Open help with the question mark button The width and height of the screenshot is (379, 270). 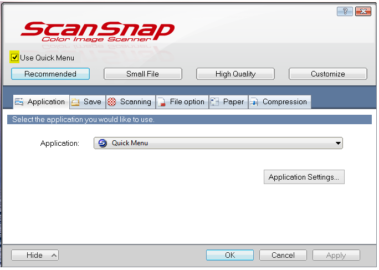[x=345, y=11]
